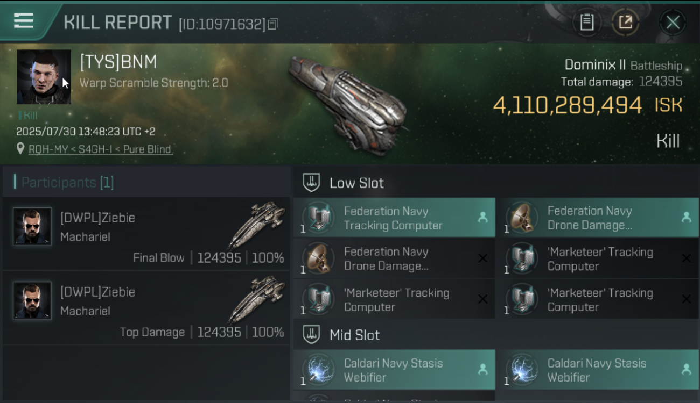The image size is (700, 403).
Task: Click the clipboard report icon
Action: [x=587, y=22]
